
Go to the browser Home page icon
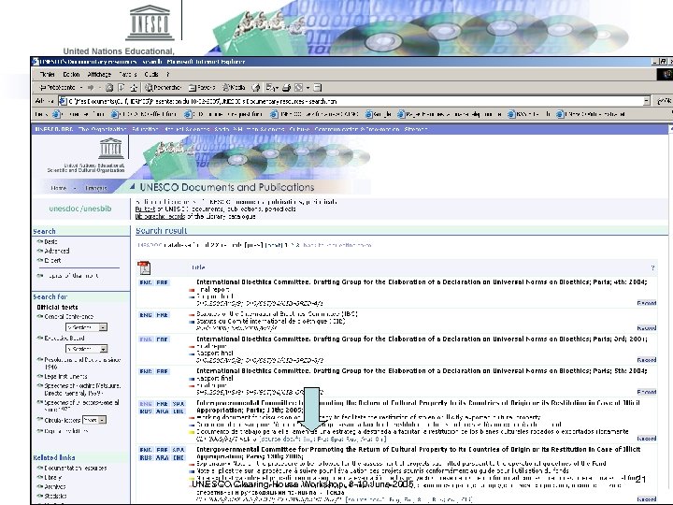coord(134,88)
